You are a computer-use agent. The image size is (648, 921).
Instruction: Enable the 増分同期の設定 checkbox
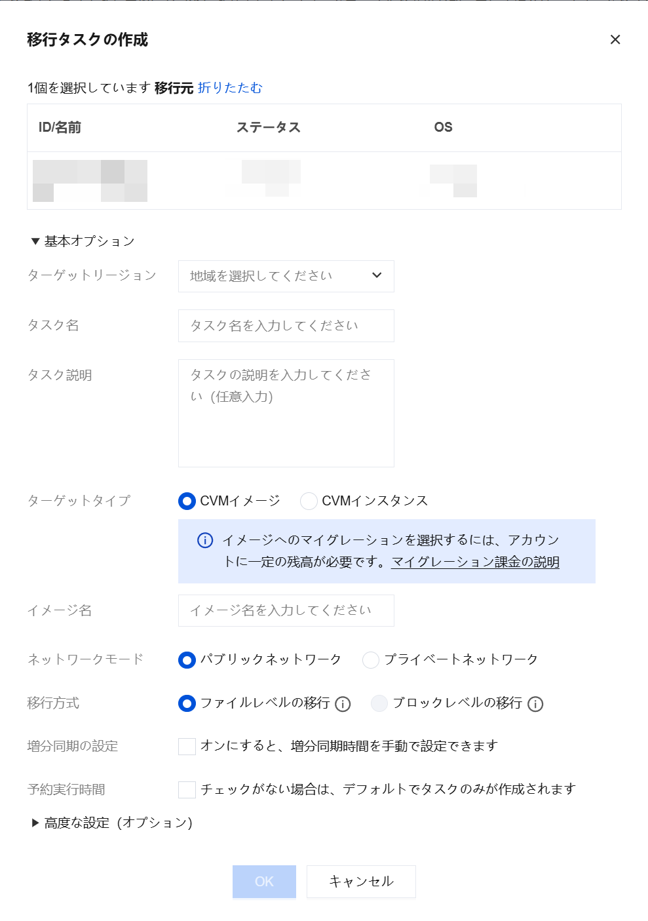[187, 746]
